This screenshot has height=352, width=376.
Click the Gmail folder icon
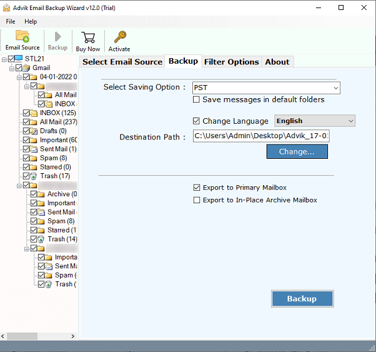(x=26, y=68)
